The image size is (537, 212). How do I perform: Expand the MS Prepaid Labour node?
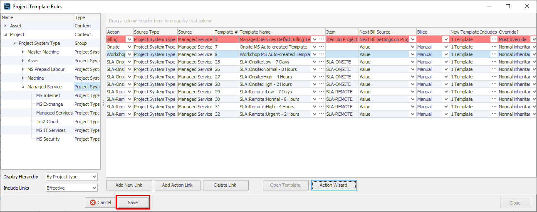point(23,69)
